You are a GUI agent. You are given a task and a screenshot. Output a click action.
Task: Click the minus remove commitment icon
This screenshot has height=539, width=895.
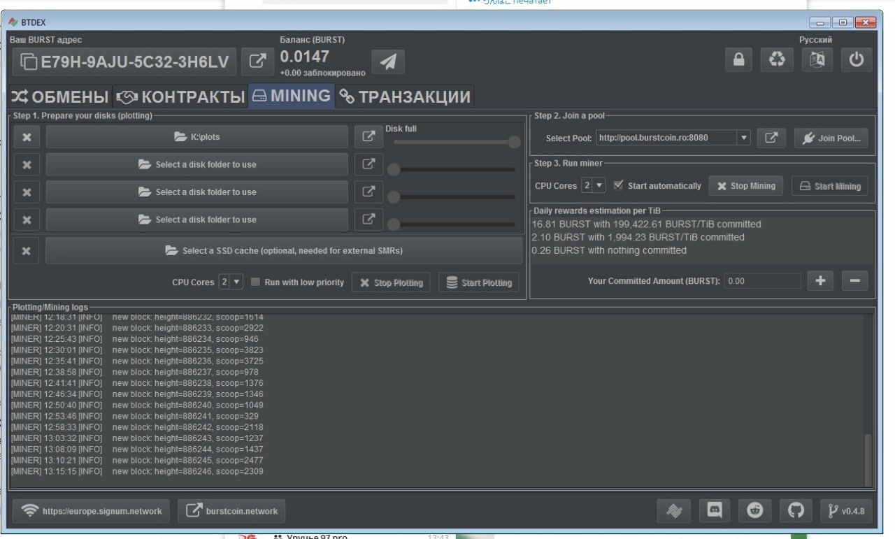pyautogui.click(x=854, y=280)
